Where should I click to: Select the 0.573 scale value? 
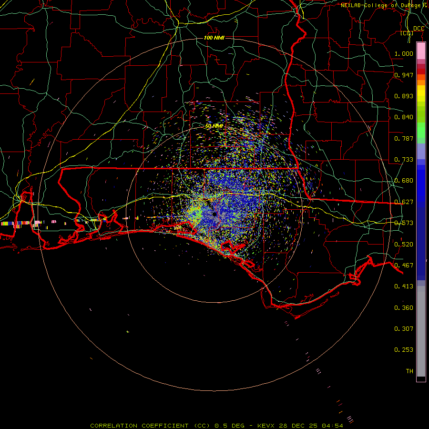404,223
